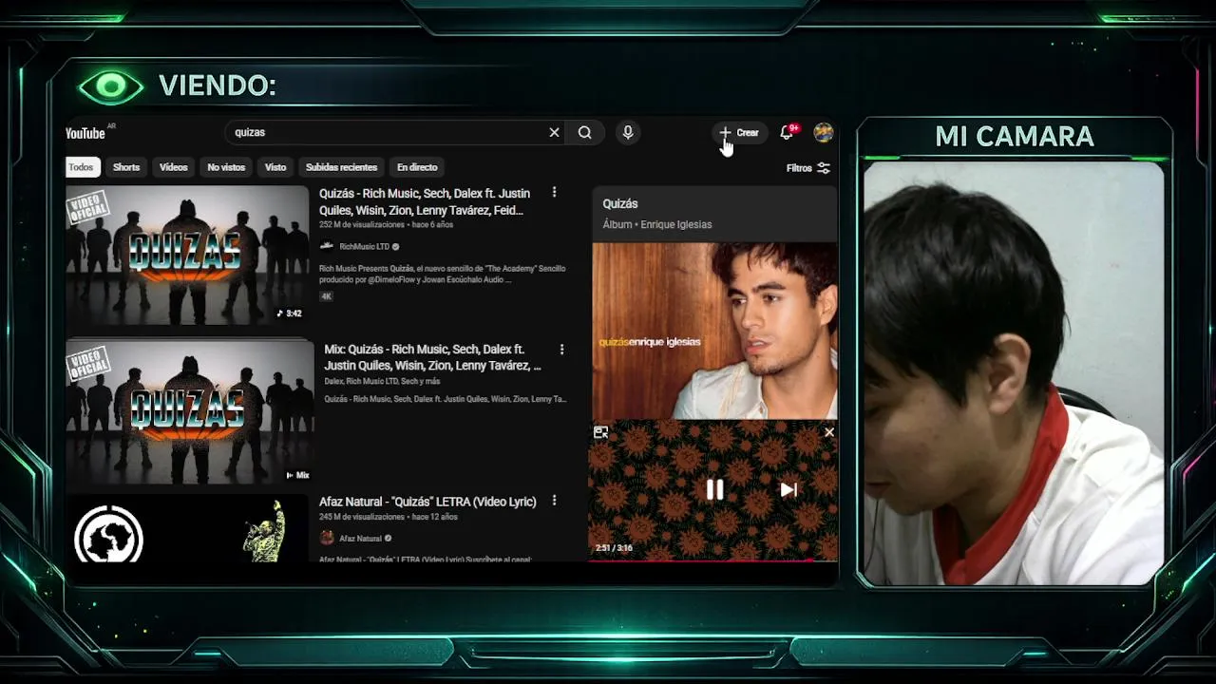Screen dimensions: 1216x684
Task: Select the Todos filter chip
Action: pyautogui.click(x=81, y=167)
